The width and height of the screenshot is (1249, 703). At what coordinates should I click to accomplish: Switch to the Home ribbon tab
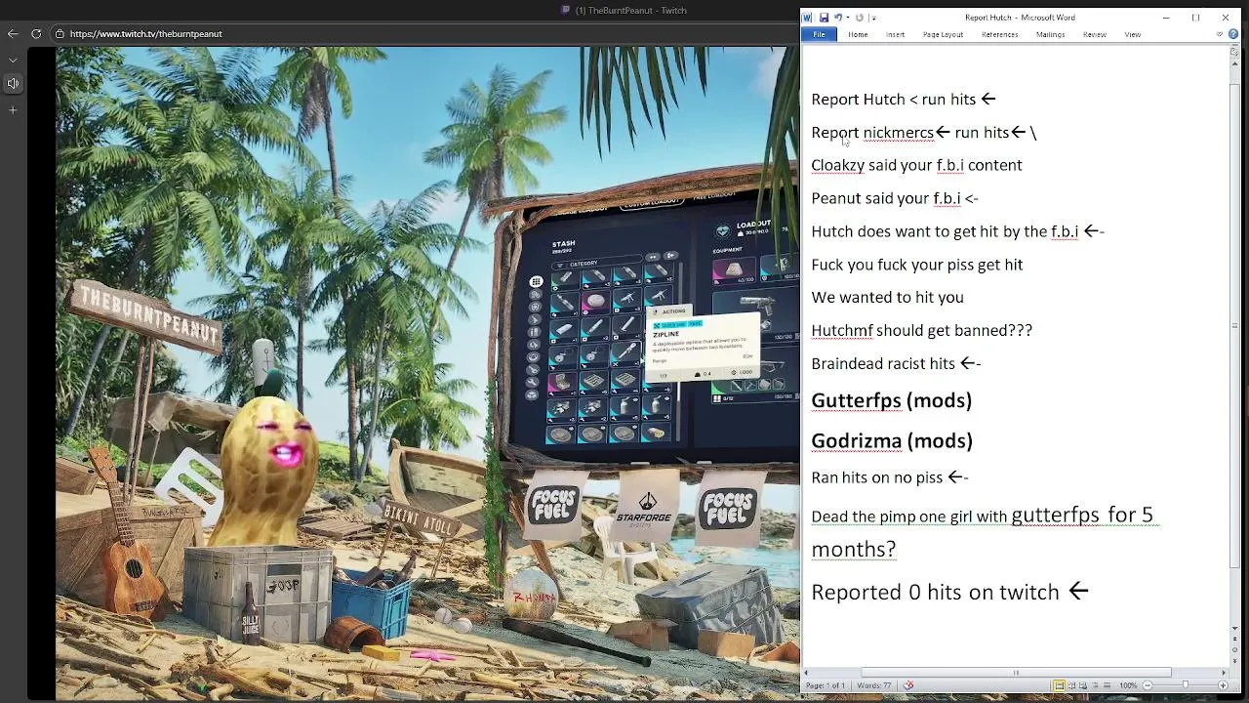tap(858, 34)
